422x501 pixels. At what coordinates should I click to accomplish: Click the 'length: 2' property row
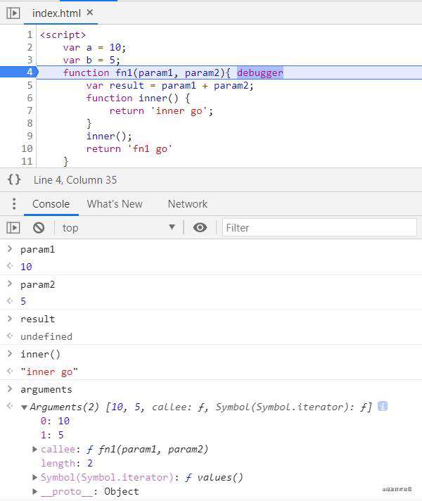pyautogui.click(x=66, y=463)
